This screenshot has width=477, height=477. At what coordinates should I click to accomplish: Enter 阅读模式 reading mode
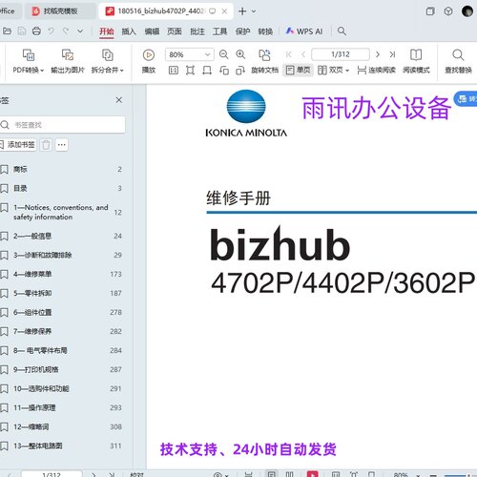[x=416, y=61]
